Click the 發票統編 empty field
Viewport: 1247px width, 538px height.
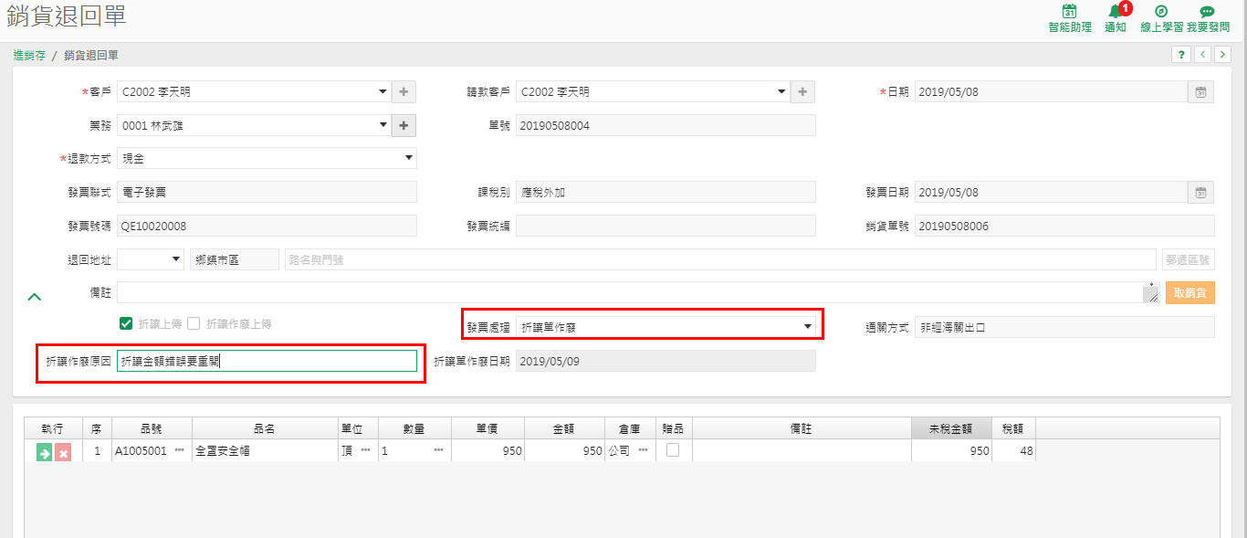point(665,226)
